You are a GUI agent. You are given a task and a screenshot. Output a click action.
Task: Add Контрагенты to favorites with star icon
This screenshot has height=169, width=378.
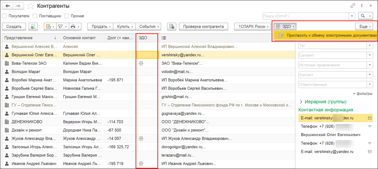[x=30, y=6]
